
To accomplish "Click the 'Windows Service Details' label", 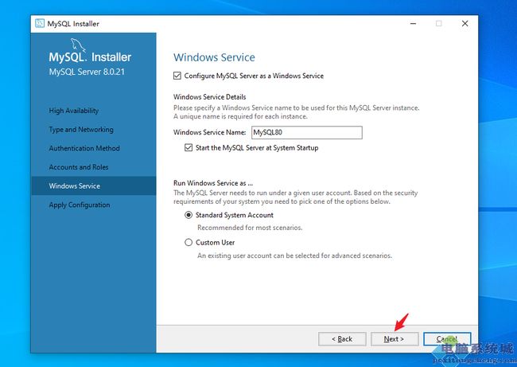I will (x=210, y=97).
